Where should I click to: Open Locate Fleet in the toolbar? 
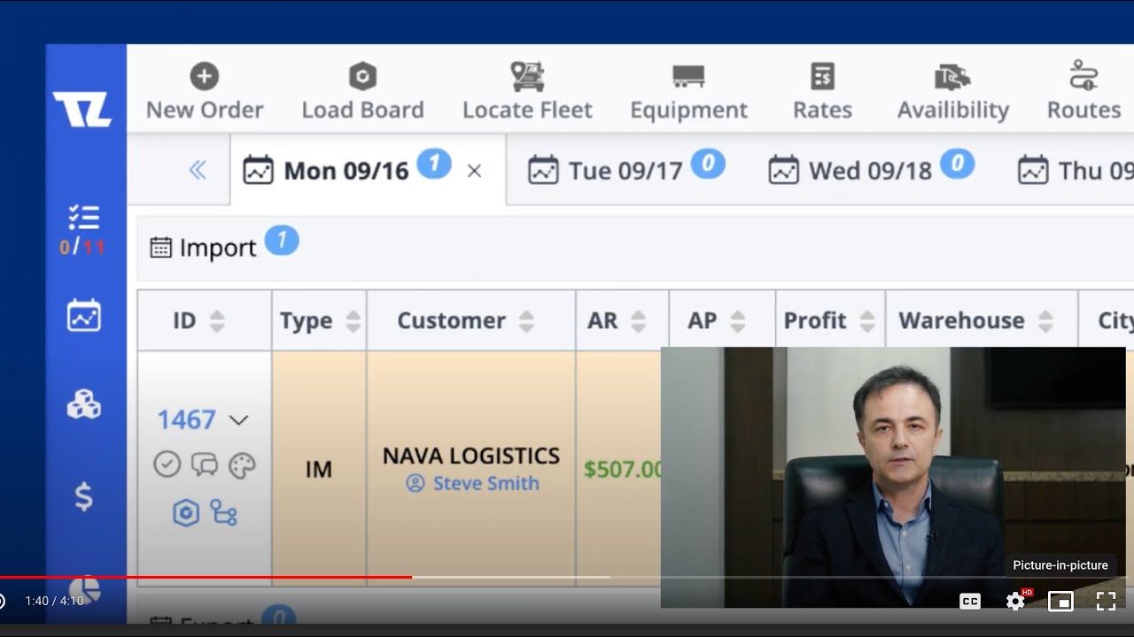[527, 92]
